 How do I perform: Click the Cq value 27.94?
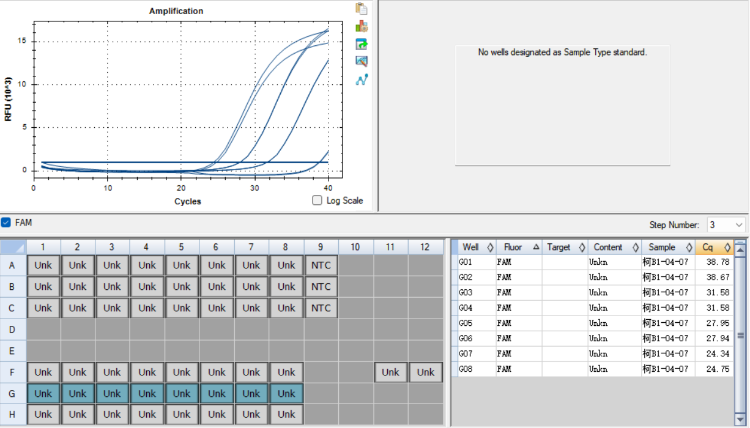[717, 338]
